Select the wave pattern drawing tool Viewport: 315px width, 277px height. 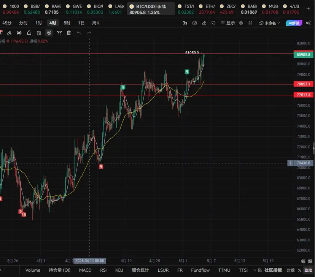(x=19, y=33)
